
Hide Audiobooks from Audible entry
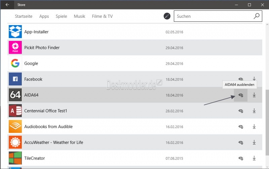241,127
